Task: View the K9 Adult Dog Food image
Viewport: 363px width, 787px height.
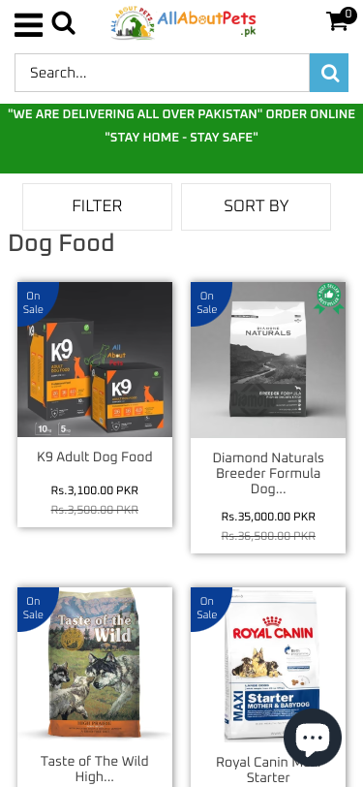Action: pyautogui.click(x=95, y=360)
